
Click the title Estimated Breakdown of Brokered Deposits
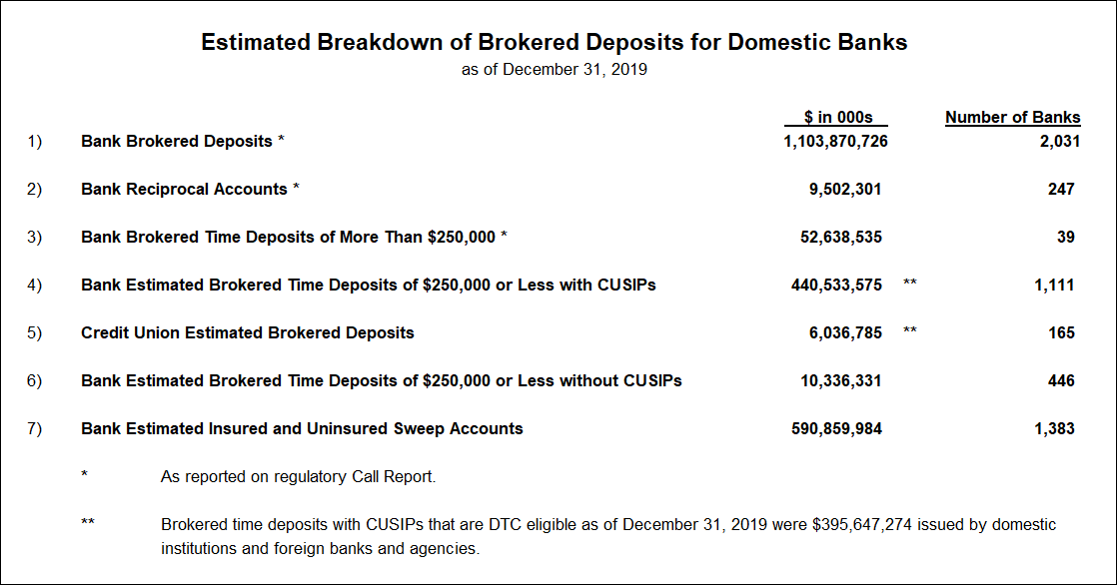555,42
